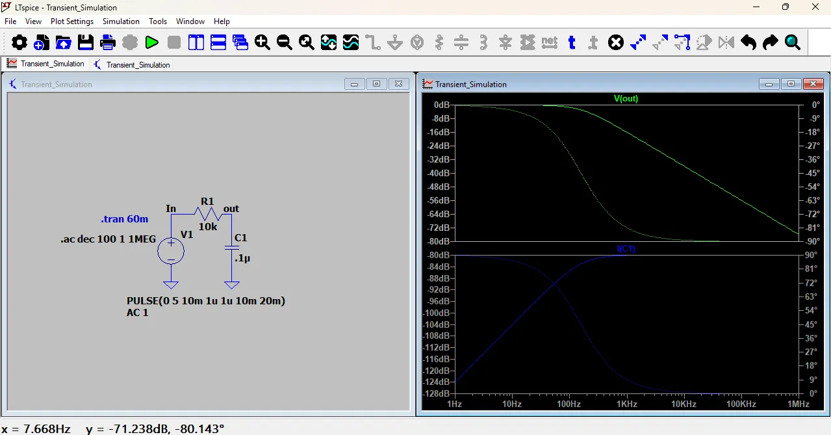Click the V(out) trace label

click(626, 99)
